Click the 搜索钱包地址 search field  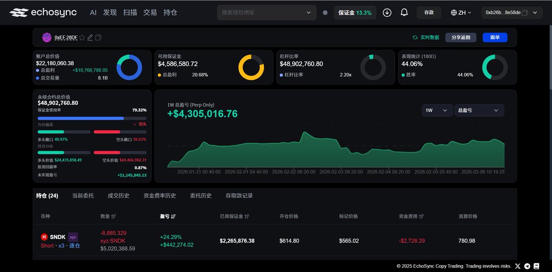[267, 13]
